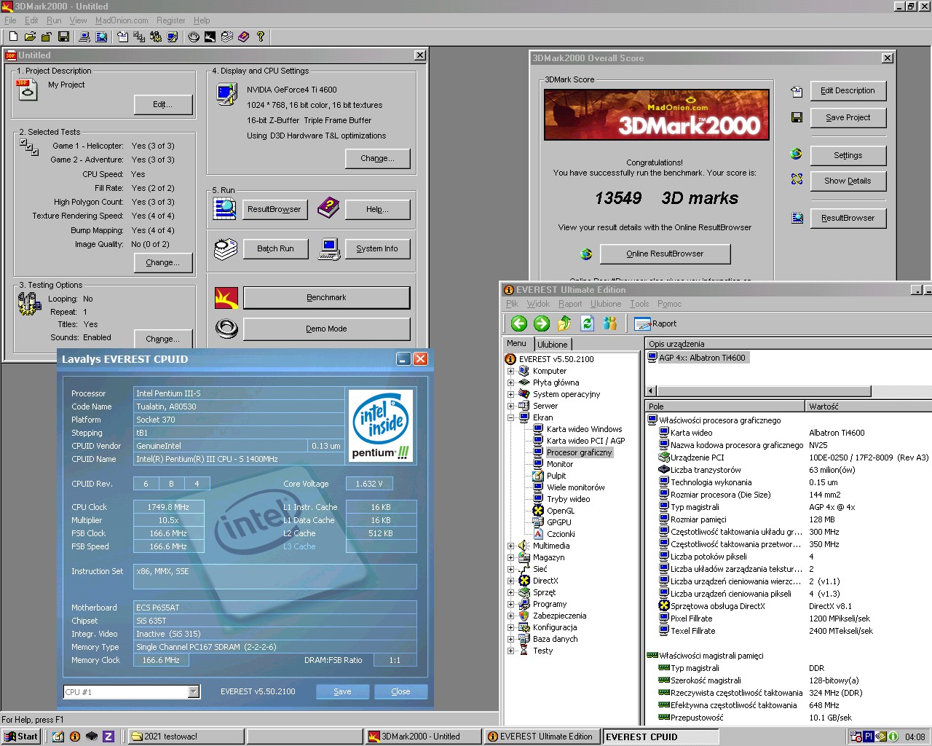Click the EVEREST refresh icon
This screenshot has width=932, height=746.
587,323
